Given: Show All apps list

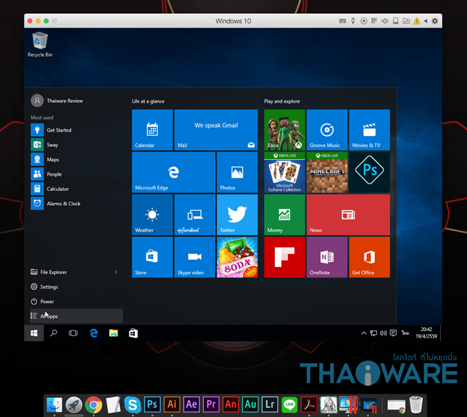Looking at the screenshot, I should point(76,316).
